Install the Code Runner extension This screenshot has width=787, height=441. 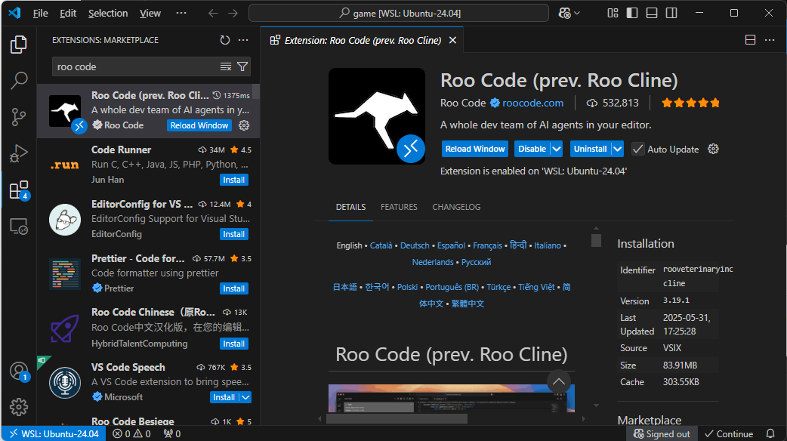(x=234, y=180)
